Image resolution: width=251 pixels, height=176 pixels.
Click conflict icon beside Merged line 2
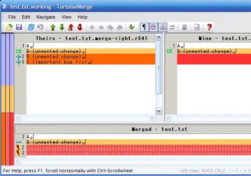click(18, 147)
